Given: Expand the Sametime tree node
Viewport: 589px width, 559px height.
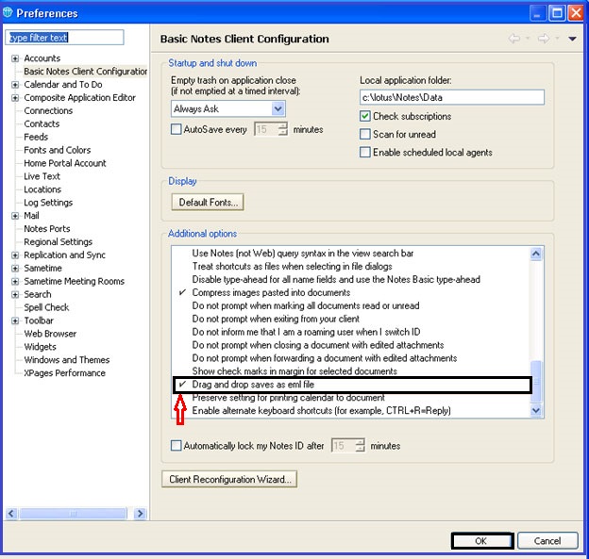Looking at the screenshot, I should [x=15, y=269].
